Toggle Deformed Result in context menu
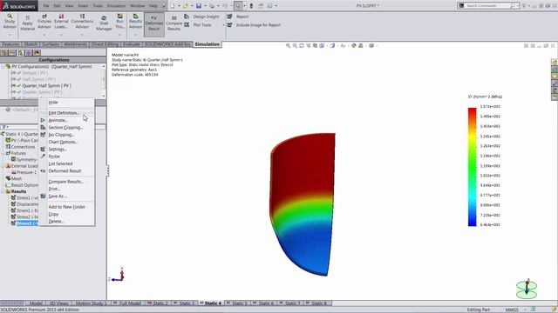This screenshot has height=313, width=558. click(x=65, y=170)
